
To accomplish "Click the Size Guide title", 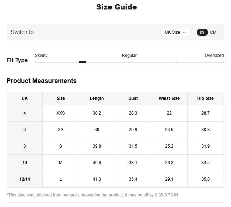I will pyautogui.click(x=116, y=7).
